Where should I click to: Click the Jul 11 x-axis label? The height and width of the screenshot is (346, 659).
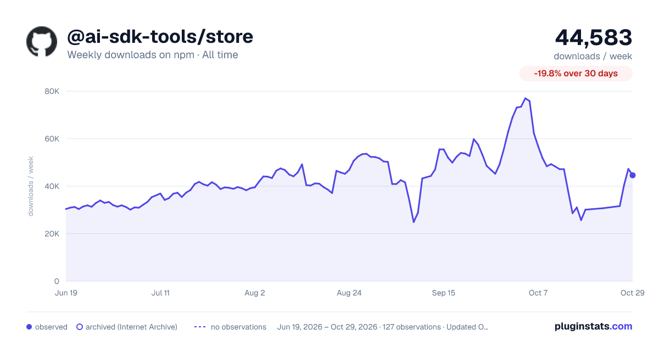(x=160, y=293)
